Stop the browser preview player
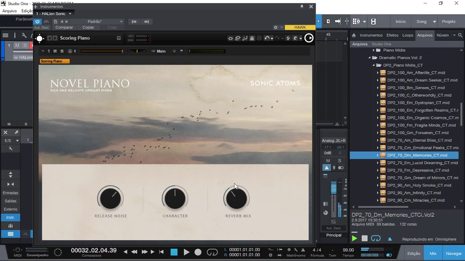465x261 pixels. click(x=364, y=239)
